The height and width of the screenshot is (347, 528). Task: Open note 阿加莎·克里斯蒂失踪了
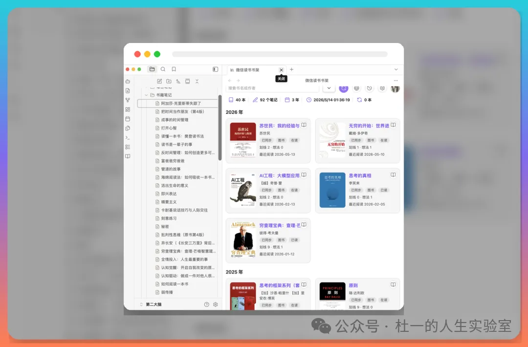pyautogui.click(x=178, y=103)
